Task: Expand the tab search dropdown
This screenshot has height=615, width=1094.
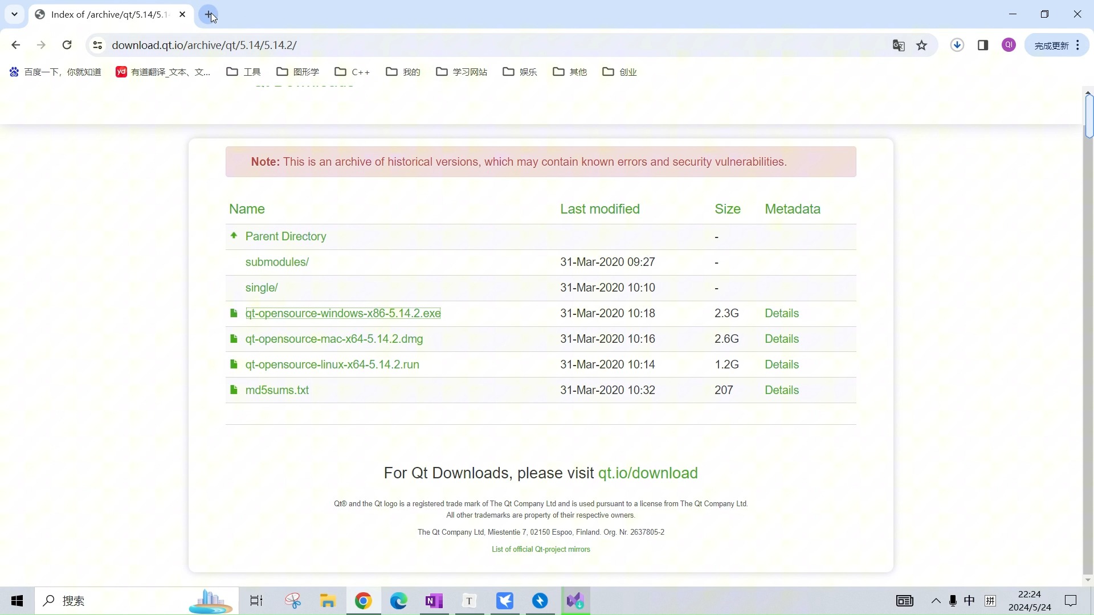Action: [14, 14]
